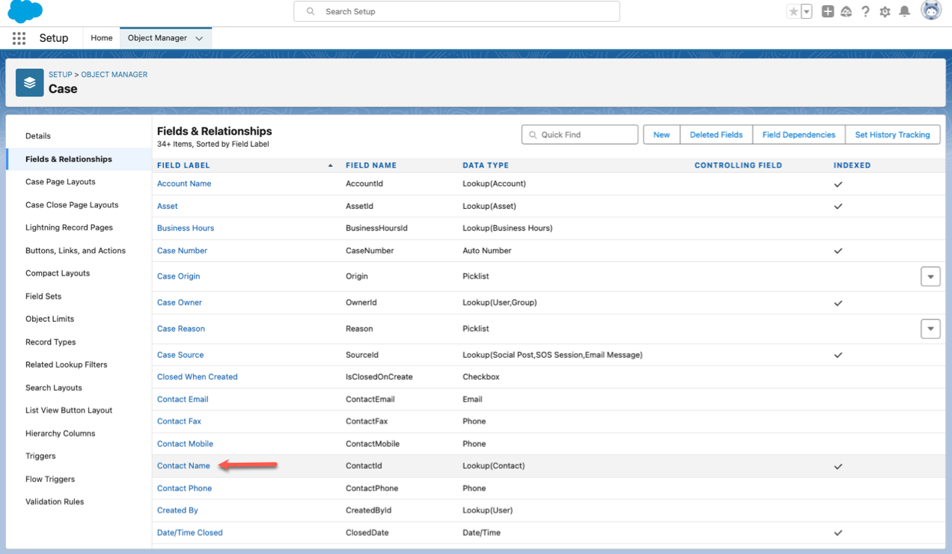
Task: Open the notifications bell
Action: (905, 12)
